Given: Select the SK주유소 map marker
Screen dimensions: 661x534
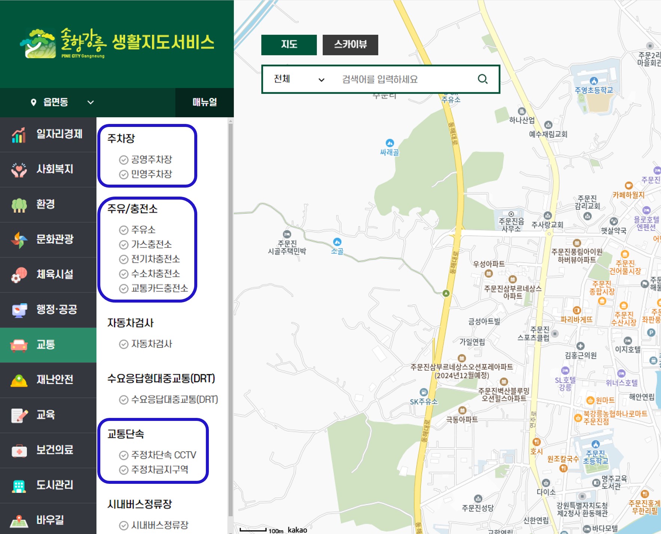Looking at the screenshot, I should coord(424,392).
